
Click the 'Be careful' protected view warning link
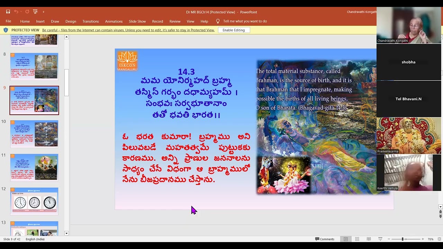128,30
